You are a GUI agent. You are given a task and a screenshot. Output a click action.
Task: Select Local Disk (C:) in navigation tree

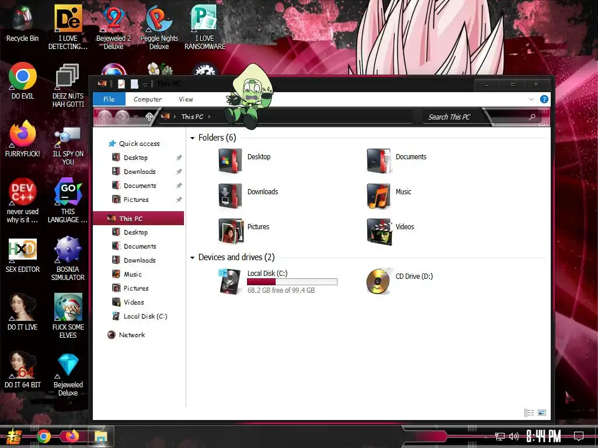coord(138,316)
